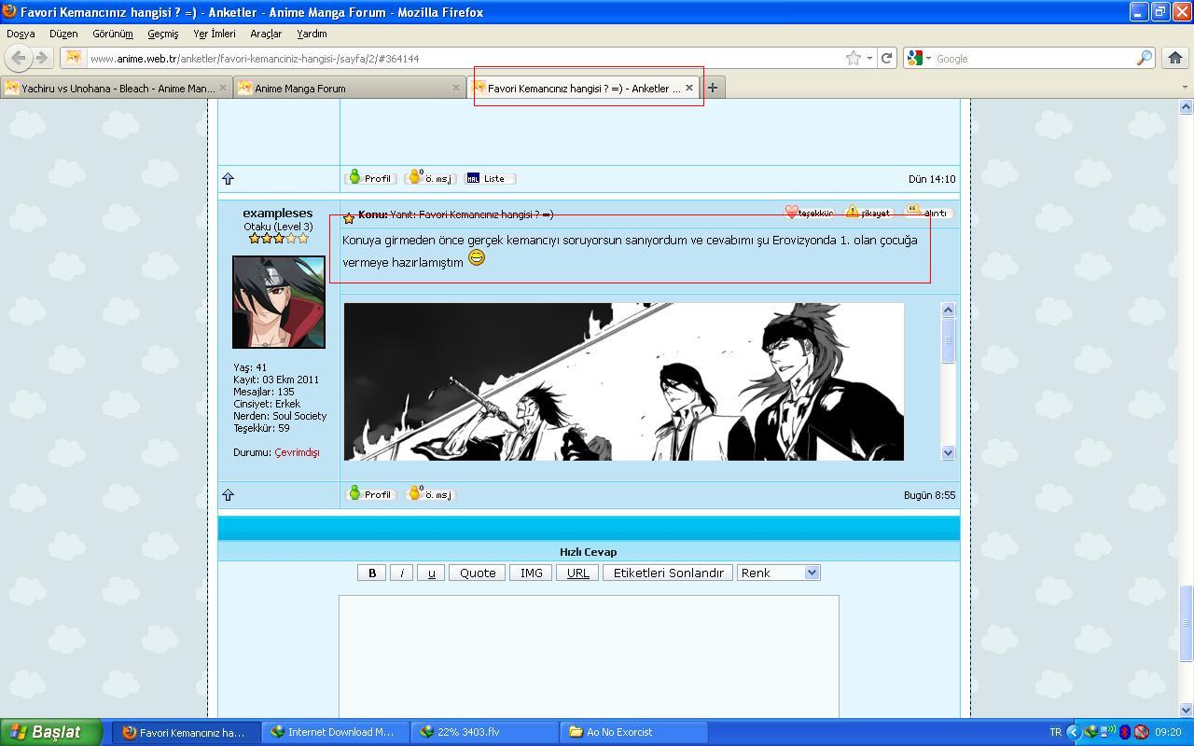Open the Renk color dropdown
The height and width of the screenshot is (746, 1194).
[778, 573]
